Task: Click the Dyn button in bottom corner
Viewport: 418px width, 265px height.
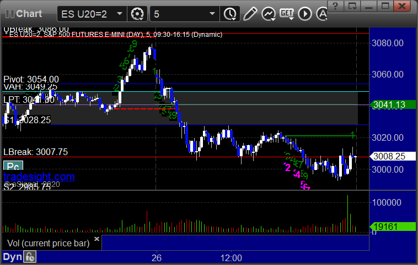Action: (x=12, y=257)
